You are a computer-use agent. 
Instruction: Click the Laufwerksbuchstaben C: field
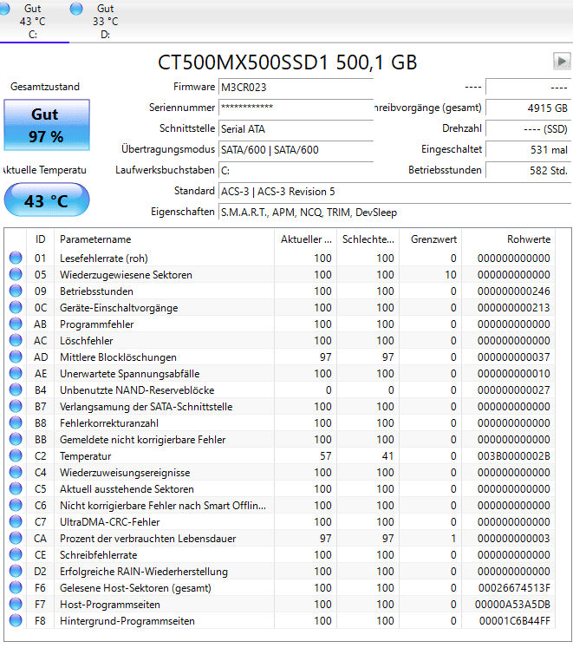click(296, 170)
